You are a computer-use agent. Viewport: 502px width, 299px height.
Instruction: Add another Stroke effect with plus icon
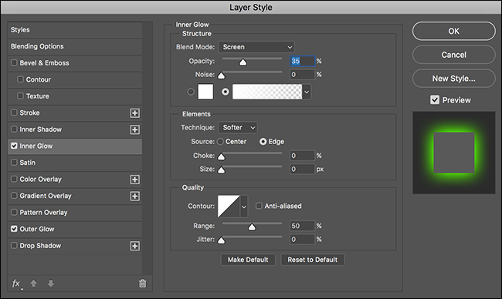click(x=135, y=113)
